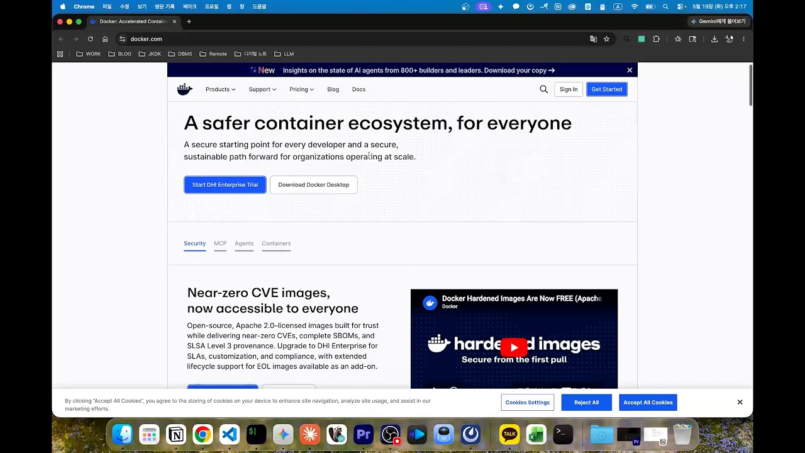
Task: Open the Blog nav link
Action: [333, 89]
